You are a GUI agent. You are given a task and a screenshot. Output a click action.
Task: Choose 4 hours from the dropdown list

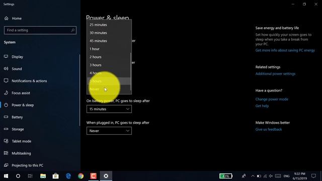(109, 73)
